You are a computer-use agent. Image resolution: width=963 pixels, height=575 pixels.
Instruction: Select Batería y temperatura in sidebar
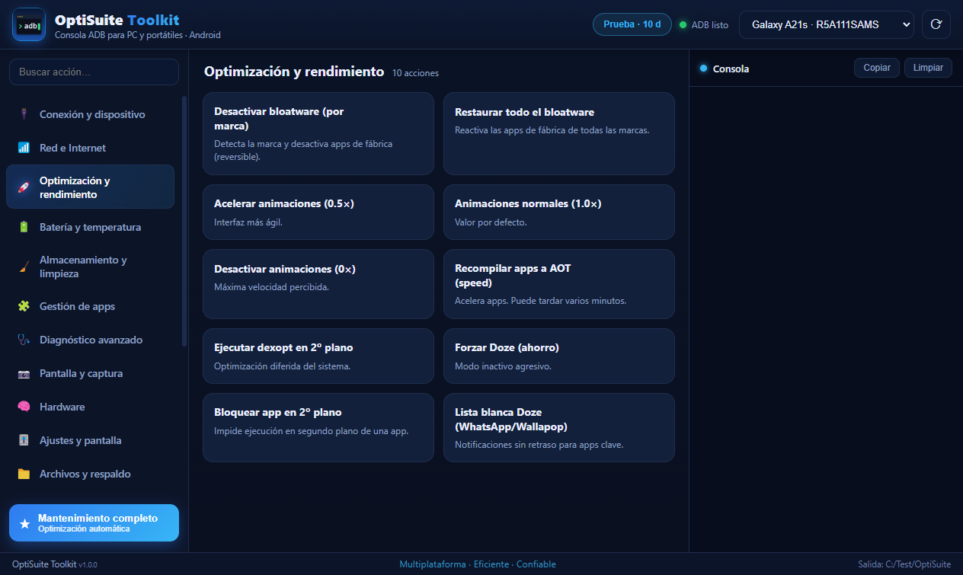click(x=90, y=227)
